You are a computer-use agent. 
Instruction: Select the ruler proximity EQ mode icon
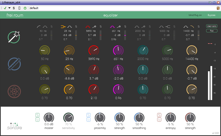click(x=14, y=64)
